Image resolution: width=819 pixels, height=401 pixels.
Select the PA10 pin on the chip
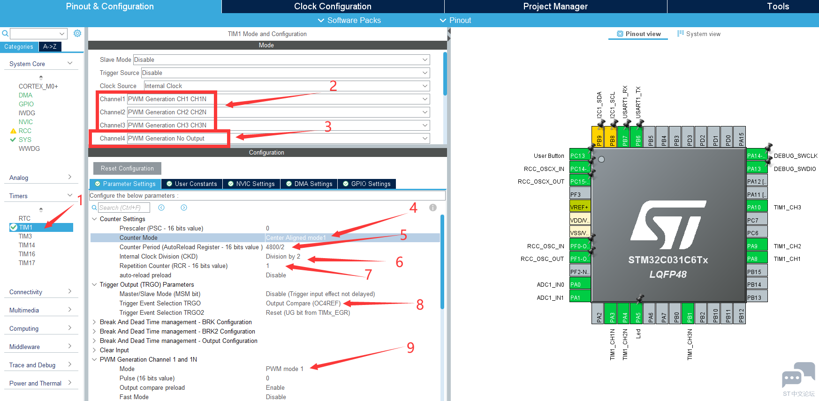[x=757, y=207]
